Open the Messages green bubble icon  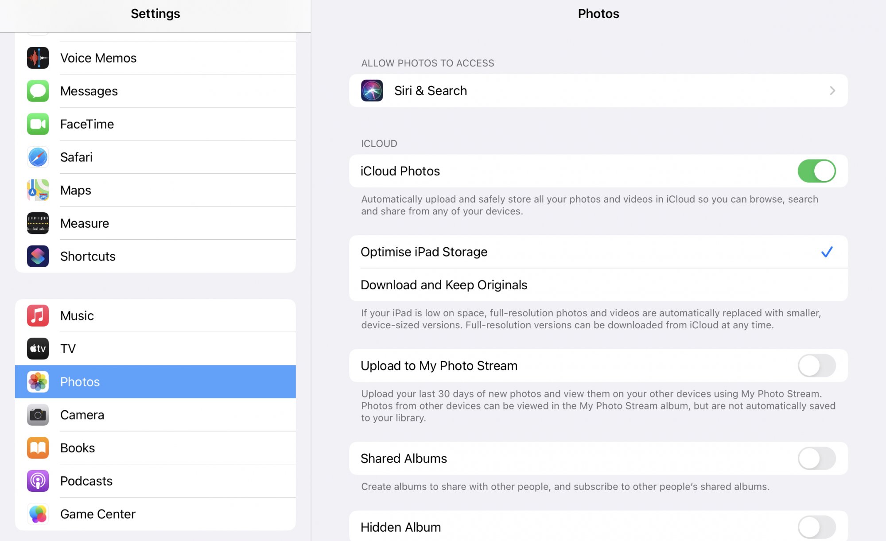(x=38, y=91)
